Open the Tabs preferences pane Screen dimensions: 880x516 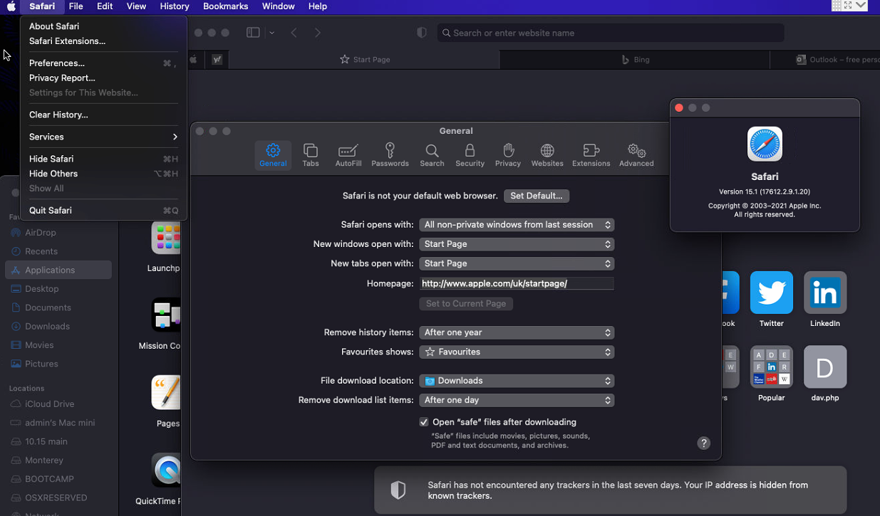[311, 154]
